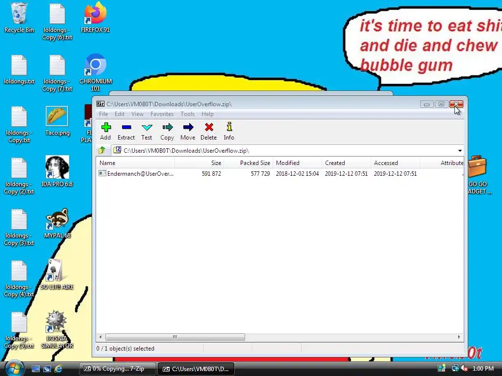The image size is (502, 376).
Task: Click the volume tray icon
Action: (x=464, y=368)
